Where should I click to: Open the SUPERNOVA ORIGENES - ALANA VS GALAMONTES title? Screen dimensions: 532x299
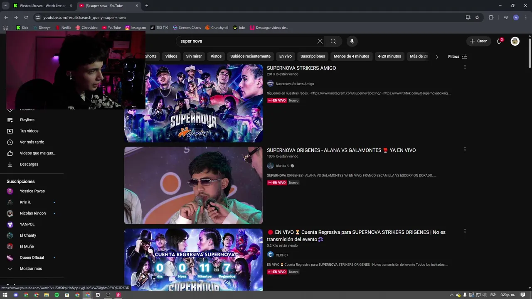click(x=341, y=150)
